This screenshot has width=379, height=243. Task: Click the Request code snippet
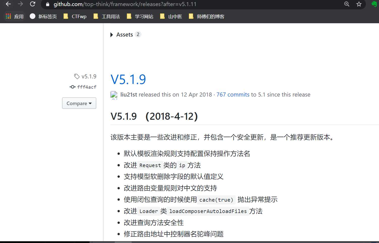click(x=150, y=165)
